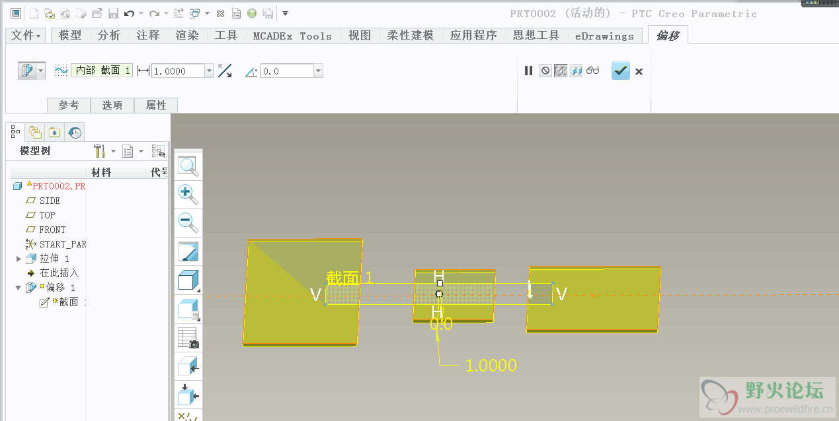Click the 内部 截面 1 sketch collector
Viewport: 839px width, 421px height.
(x=102, y=71)
